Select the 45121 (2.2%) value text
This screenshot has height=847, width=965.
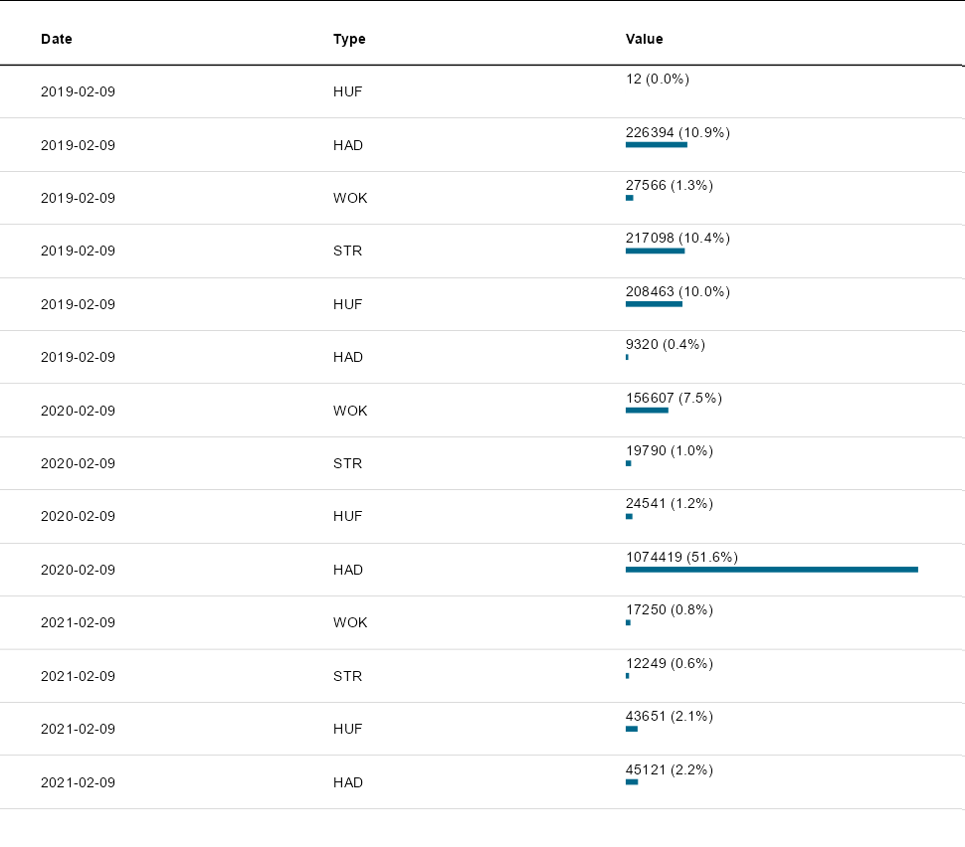(x=669, y=769)
